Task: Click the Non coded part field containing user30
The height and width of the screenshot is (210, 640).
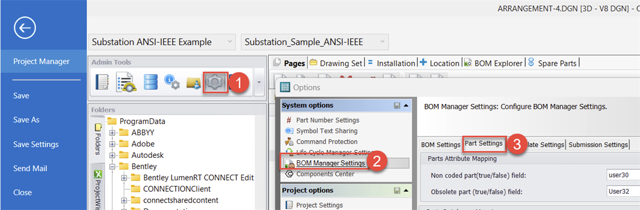Action: click(623, 175)
